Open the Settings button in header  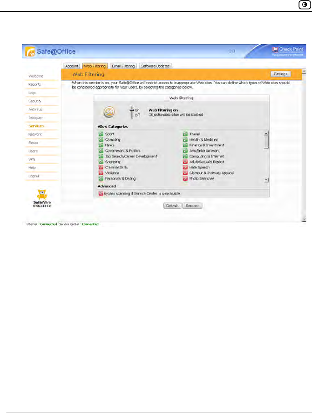coord(280,74)
